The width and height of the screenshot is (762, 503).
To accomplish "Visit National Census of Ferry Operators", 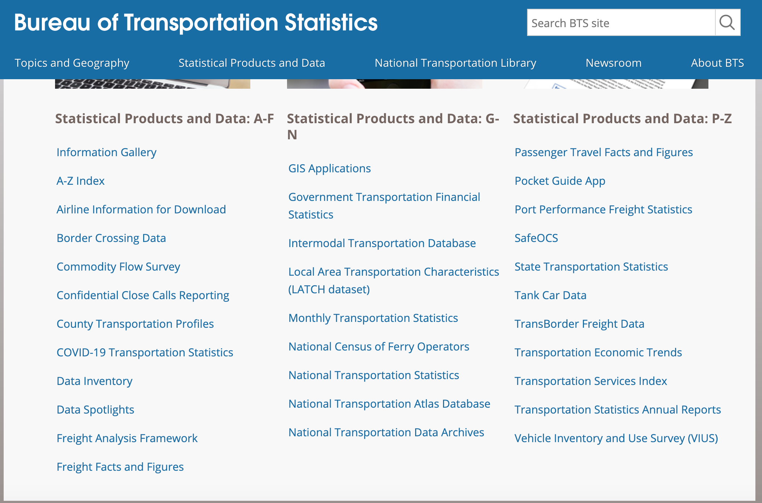I will click(378, 346).
